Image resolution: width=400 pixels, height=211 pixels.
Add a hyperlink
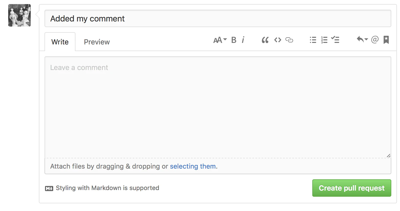(x=289, y=40)
